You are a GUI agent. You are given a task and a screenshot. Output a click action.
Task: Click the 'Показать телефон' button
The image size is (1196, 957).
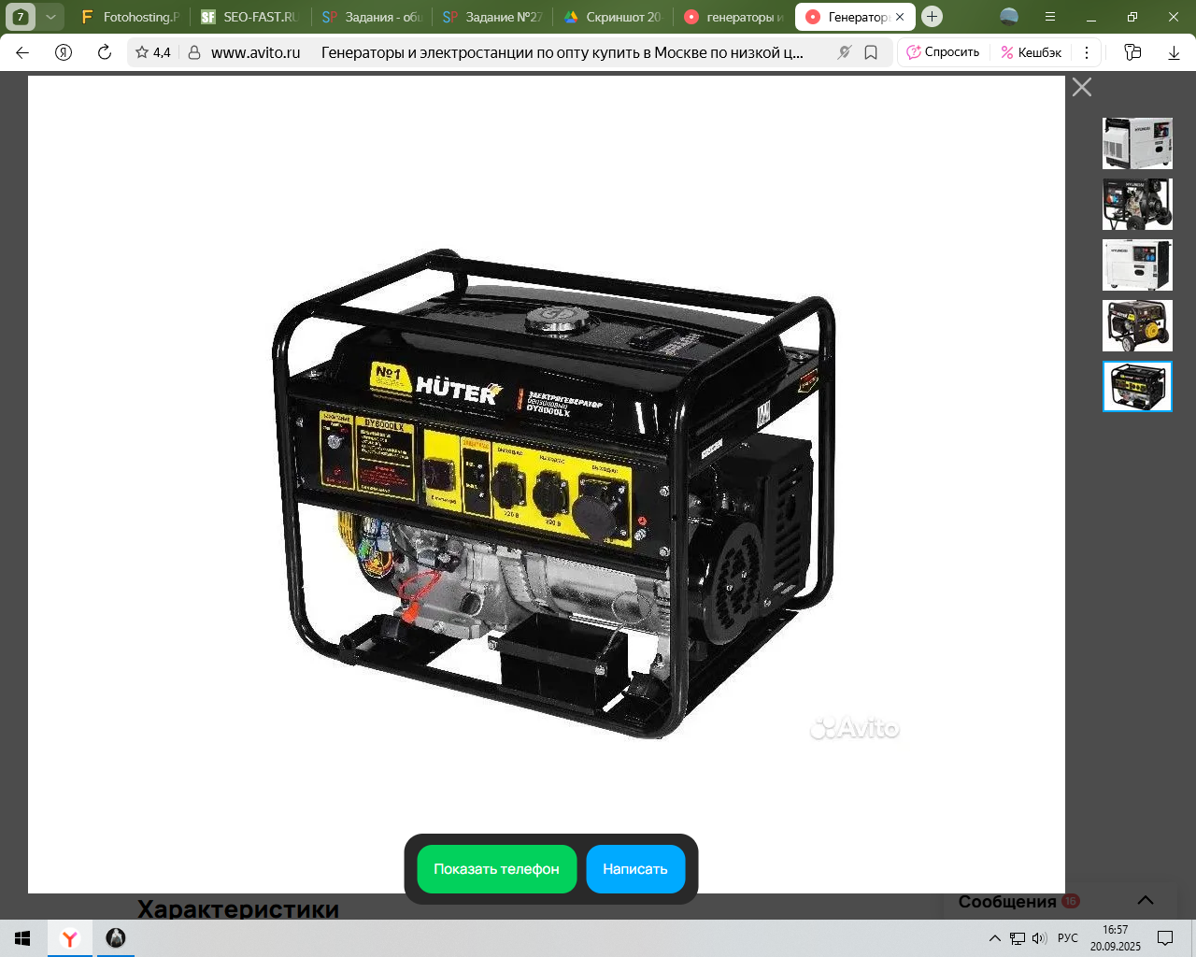click(496, 869)
